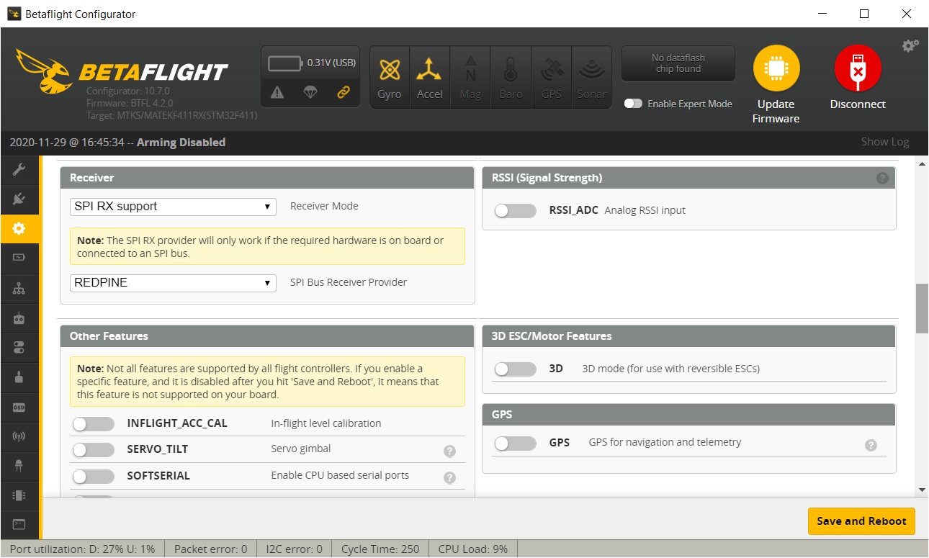Toggle 3D mode switch

pyautogui.click(x=515, y=369)
